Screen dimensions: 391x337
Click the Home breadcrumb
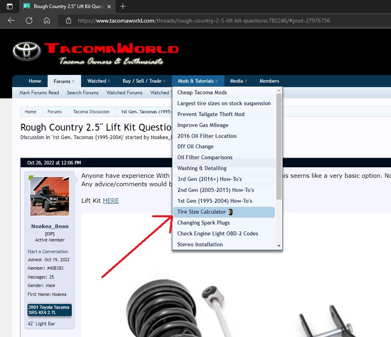tap(30, 112)
